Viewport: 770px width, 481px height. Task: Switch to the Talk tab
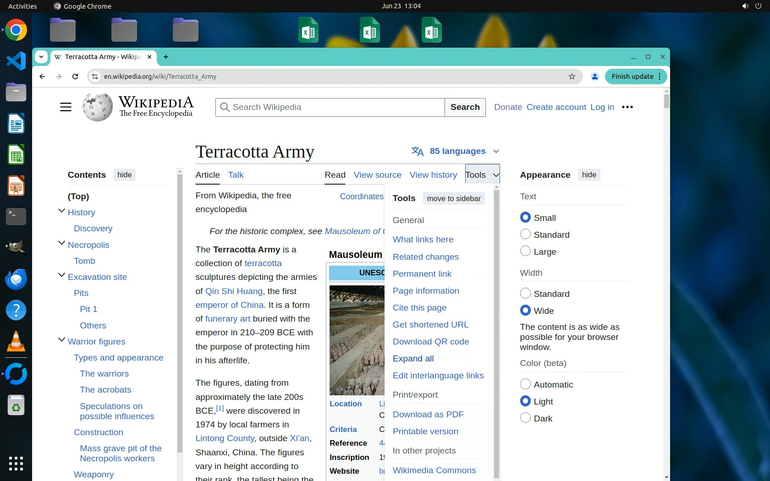(x=236, y=175)
